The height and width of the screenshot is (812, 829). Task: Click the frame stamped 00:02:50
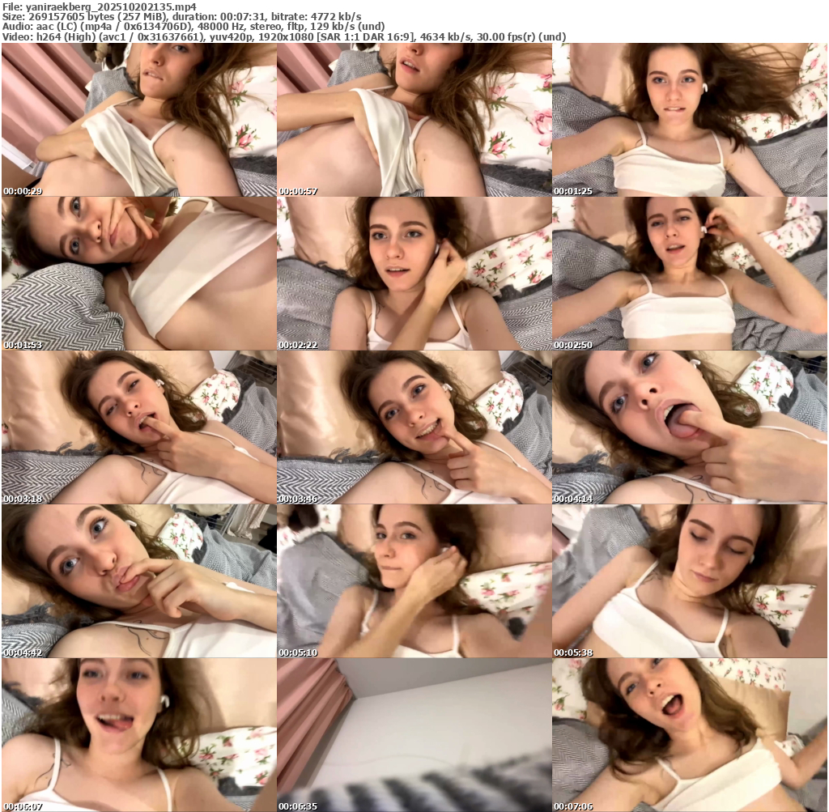(690, 274)
